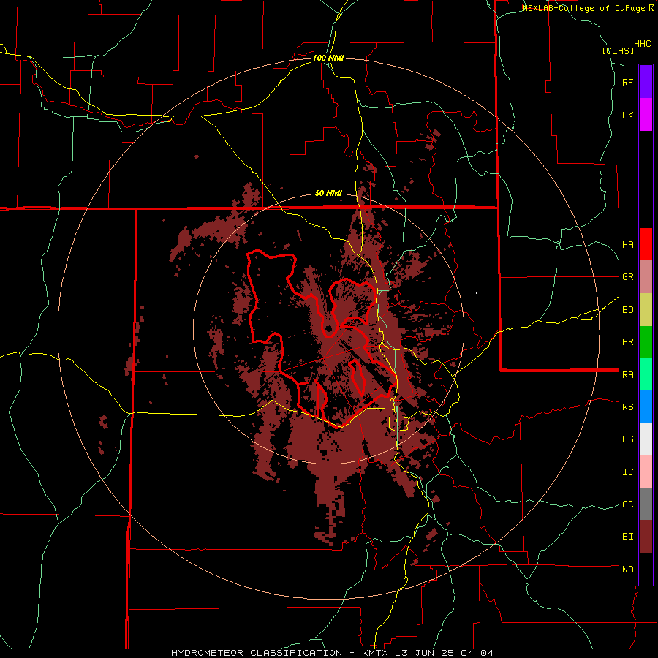Select the DS legend label
Screen dimensions: 658x658
tap(627, 439)
